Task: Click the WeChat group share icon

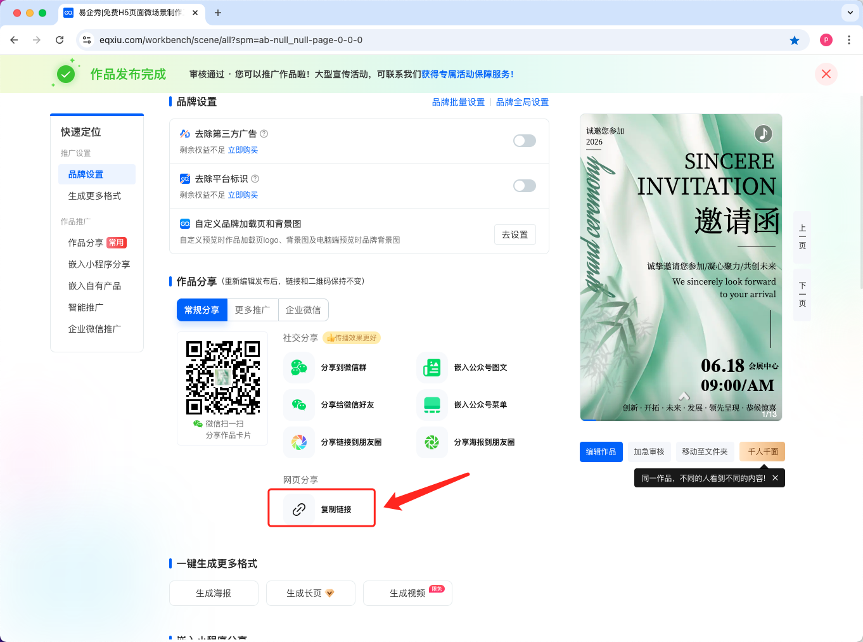Action: coord(299,368)
